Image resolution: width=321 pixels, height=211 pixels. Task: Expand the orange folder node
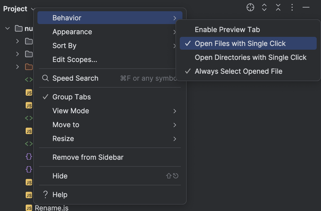(17, 67)
